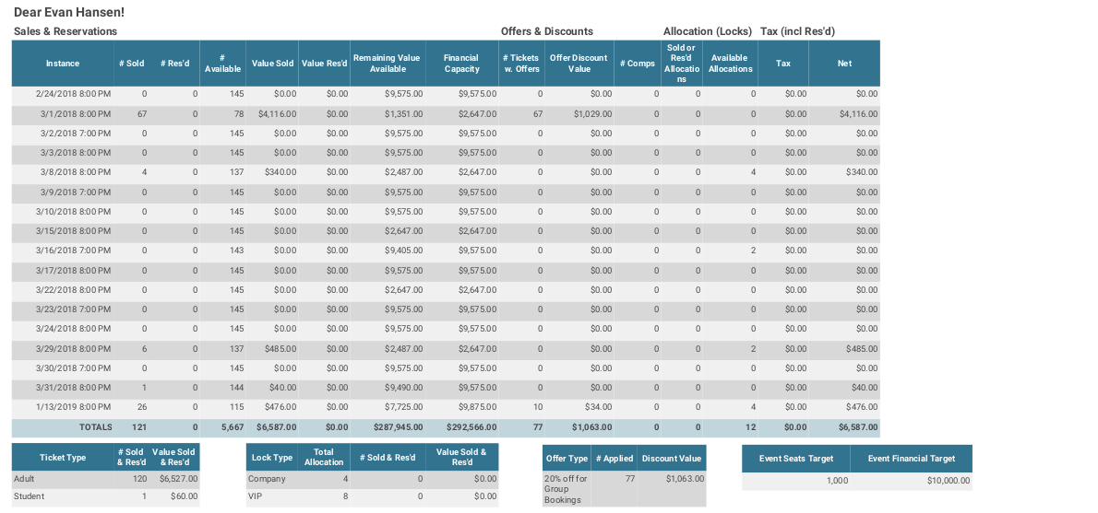
Task: Click instance '1/13/2019 8:00 PM'
Action: 73,407
